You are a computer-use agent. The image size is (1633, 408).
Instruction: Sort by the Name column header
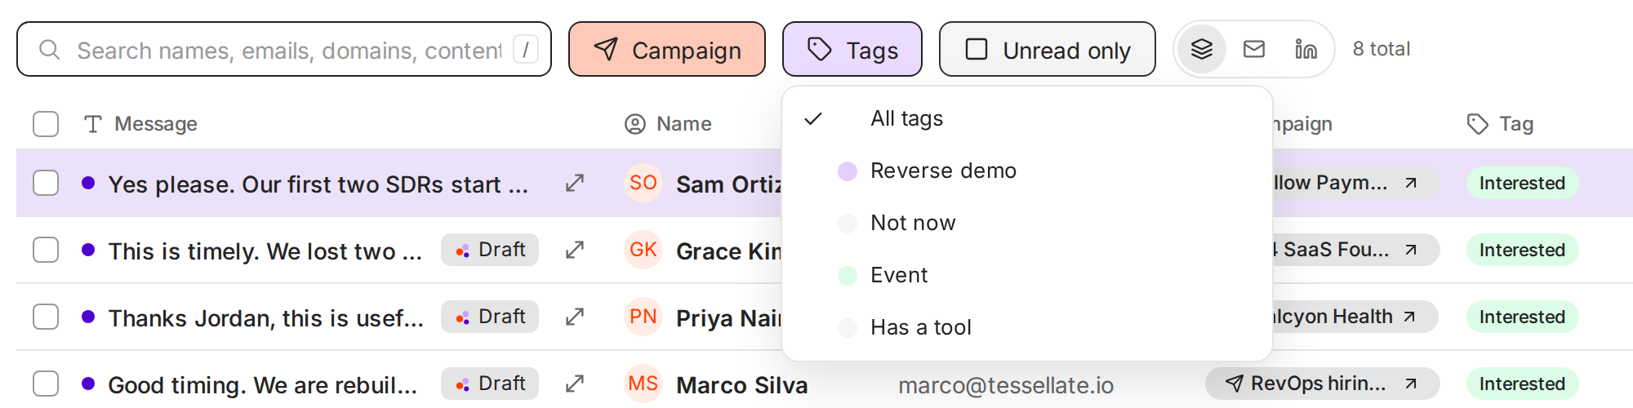click(x=668, y=124)
